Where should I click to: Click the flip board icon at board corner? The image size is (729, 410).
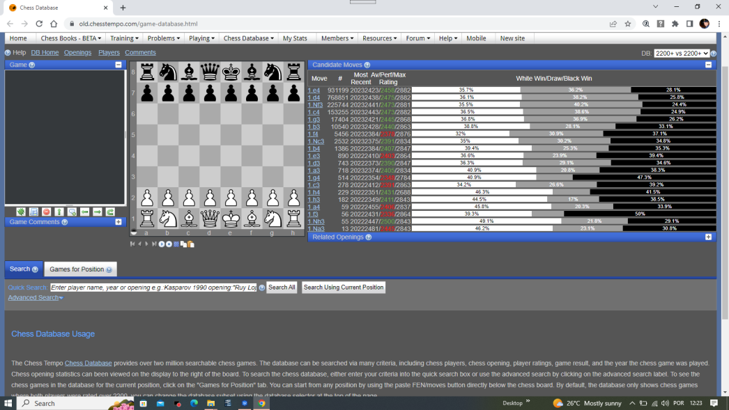tap(134, 232)
